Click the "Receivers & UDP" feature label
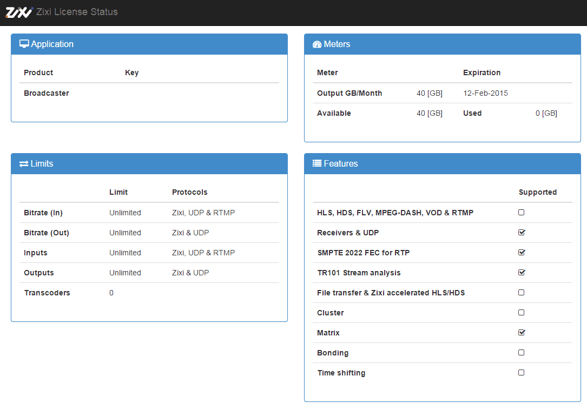Image resolution: width=587 pixels, height=409 pixels. (348, 233)
